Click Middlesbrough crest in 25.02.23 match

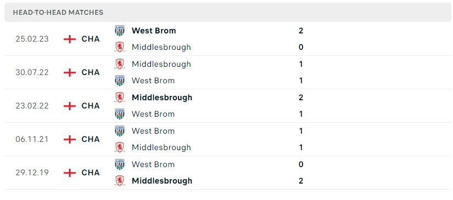(x=120, y=47)
